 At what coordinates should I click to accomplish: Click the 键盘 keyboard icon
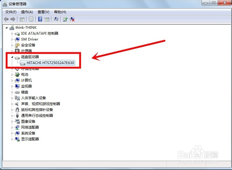[x=17, y=92]
